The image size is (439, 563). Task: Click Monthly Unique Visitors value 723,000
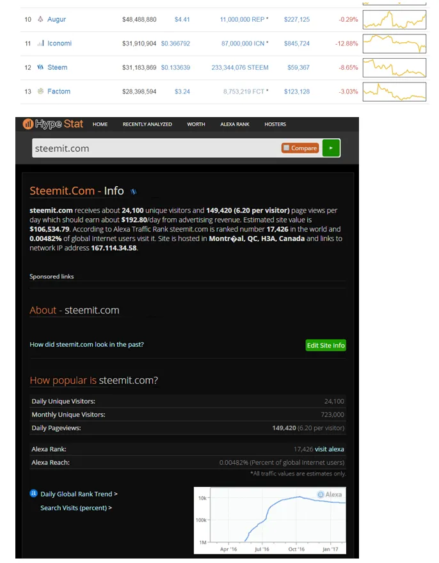pos(332,415)
